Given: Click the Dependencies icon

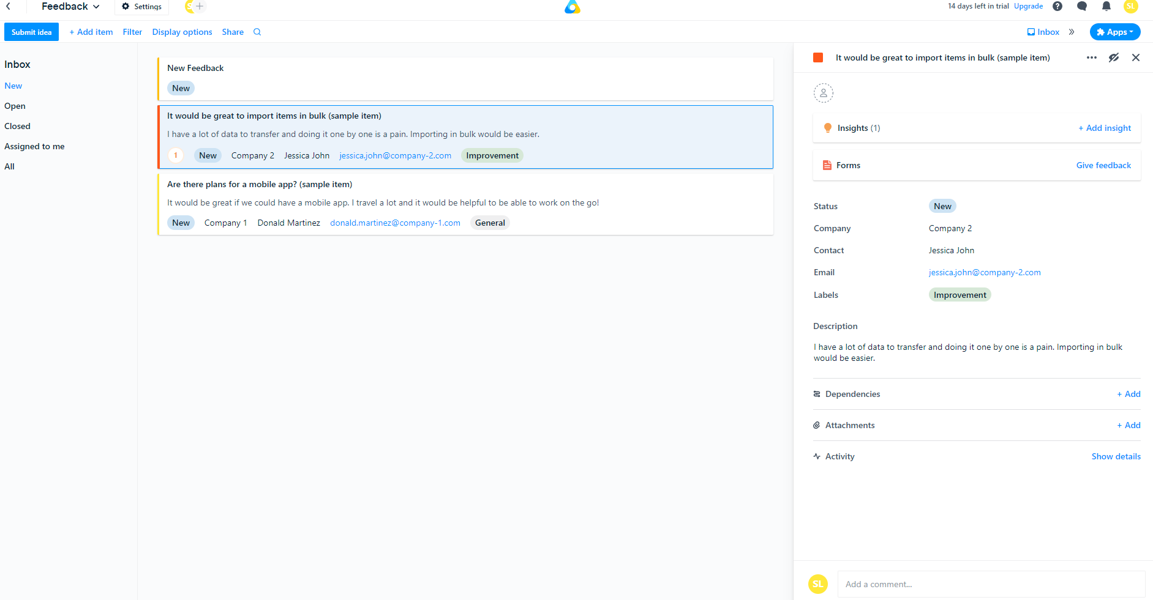Looking at the screenshot, I should point(817,394).
